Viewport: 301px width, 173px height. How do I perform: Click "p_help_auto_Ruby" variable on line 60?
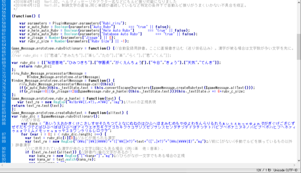pyautogui.click(x=43, y=31)
